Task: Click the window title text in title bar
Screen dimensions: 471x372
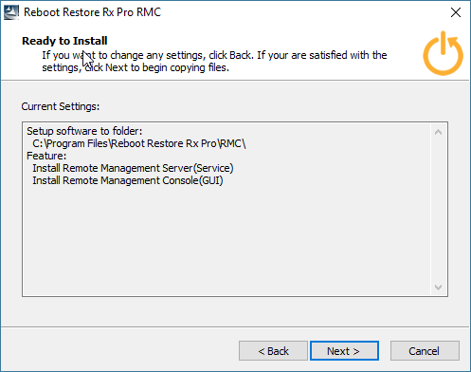Action: click(x=93, y=12)
